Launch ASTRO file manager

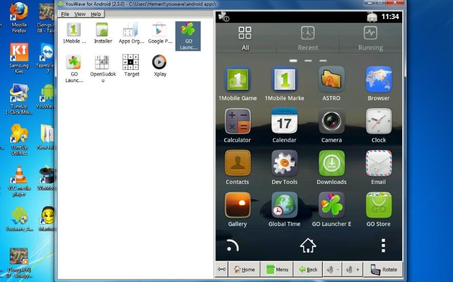pos(331,84)
